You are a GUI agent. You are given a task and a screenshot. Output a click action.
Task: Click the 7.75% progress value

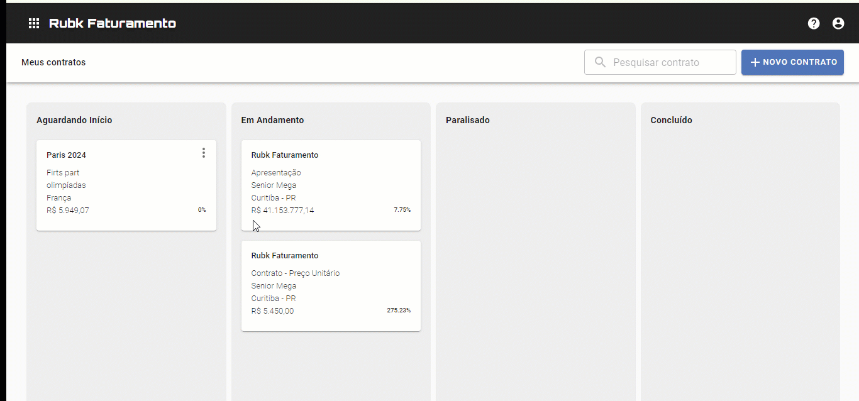tap(402, 210)
